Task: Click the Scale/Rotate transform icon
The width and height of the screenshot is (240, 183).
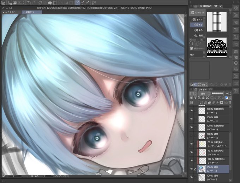Action: 55,2
